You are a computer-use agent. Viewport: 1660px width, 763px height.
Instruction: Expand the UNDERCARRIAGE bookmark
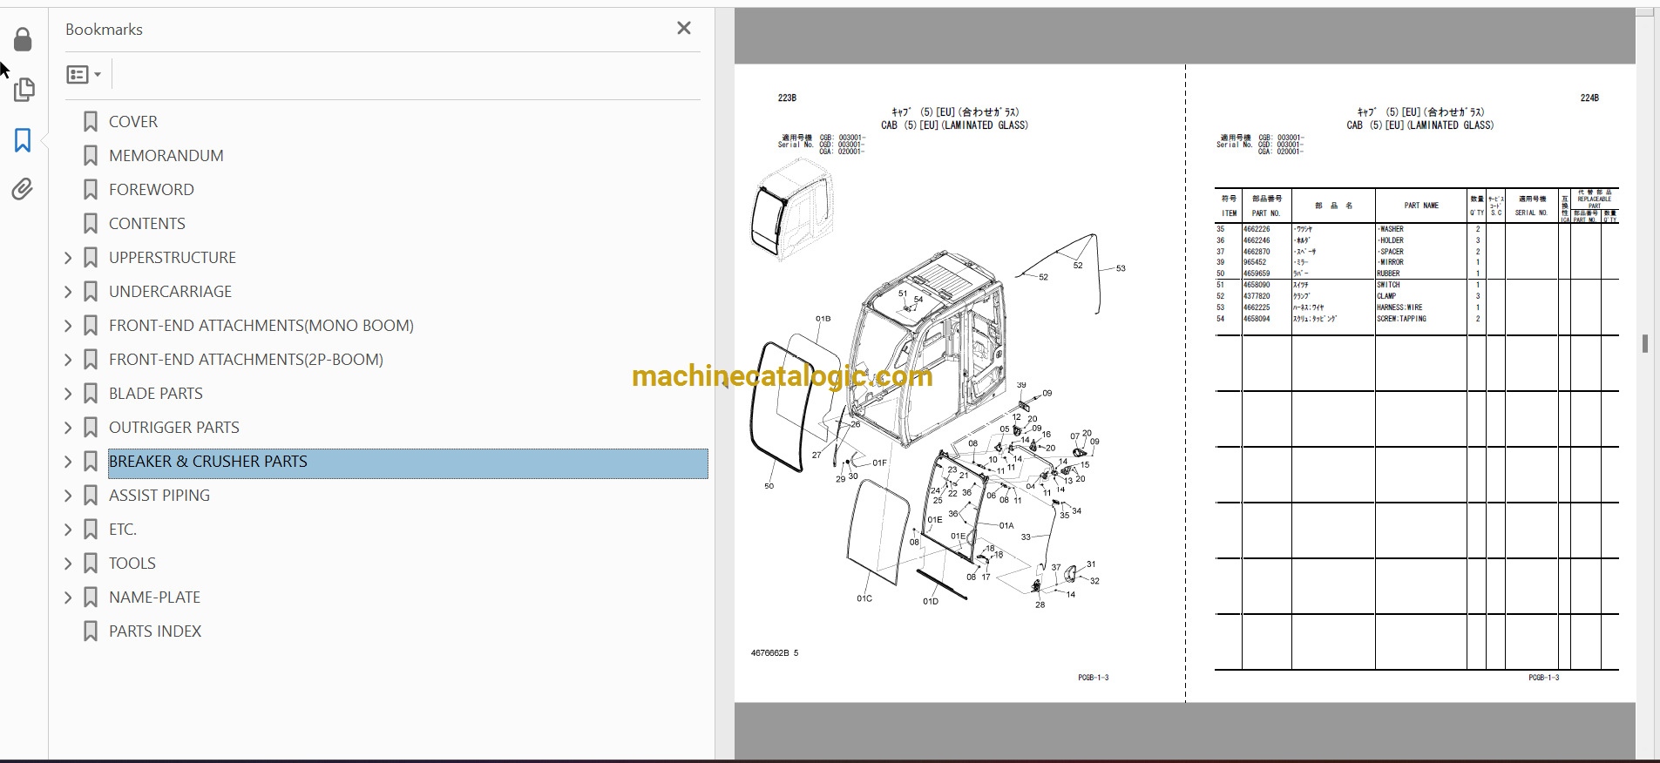68,292
